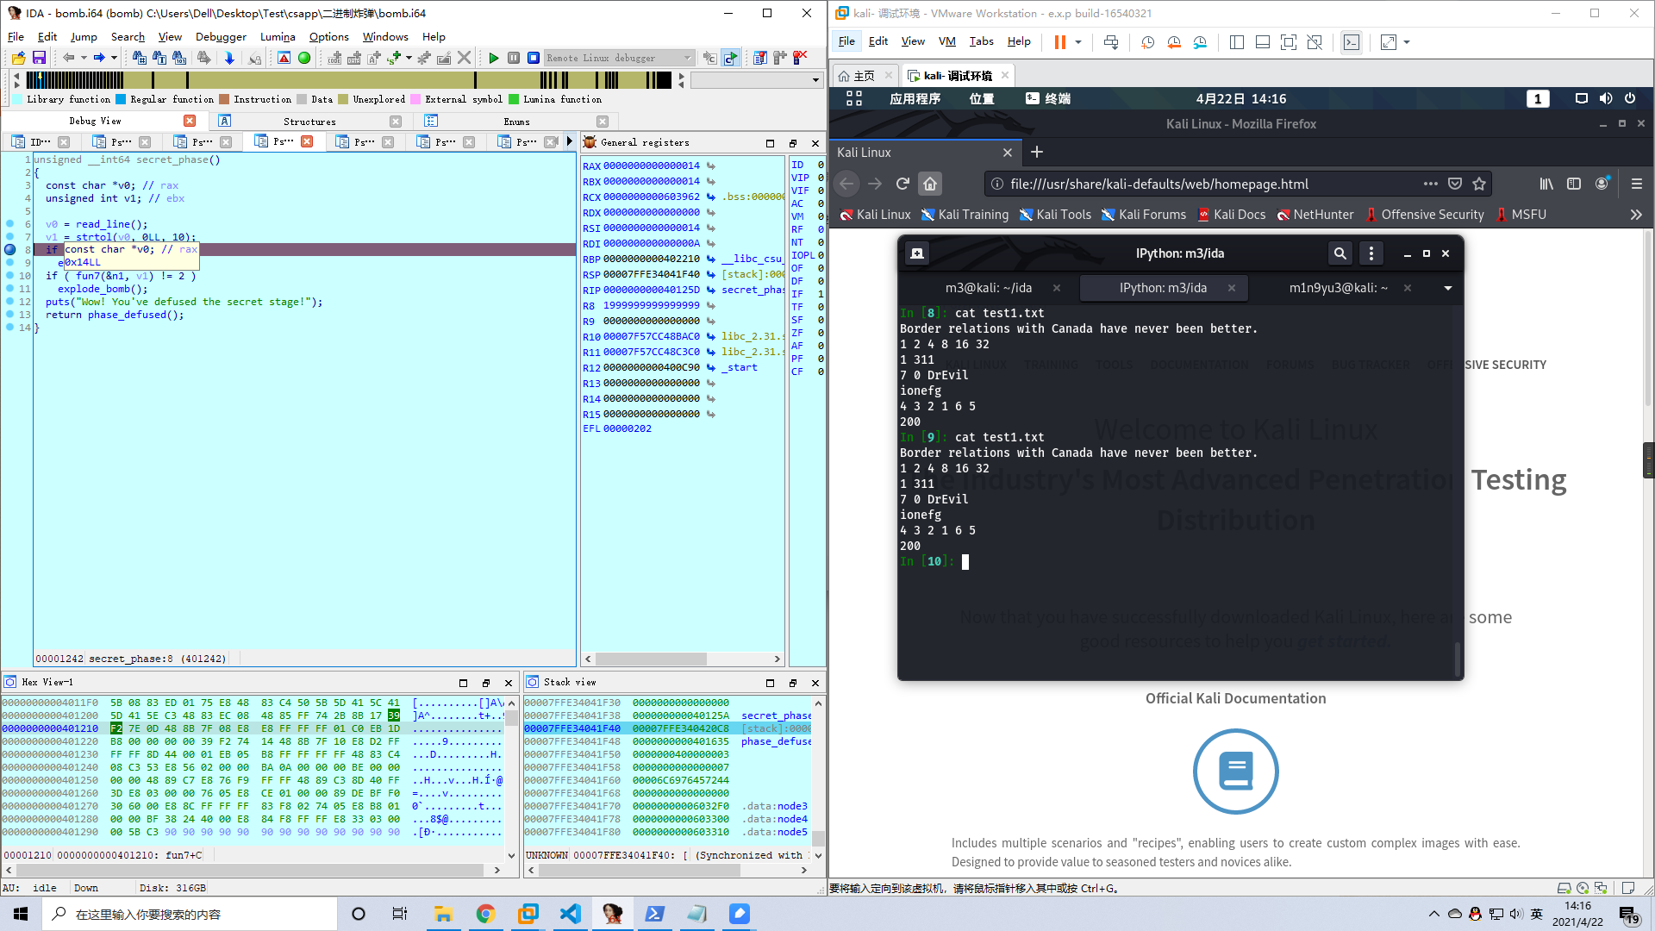Open the Kali Docs bookmark
This screenshot has width=1655, height=931.
click(1239, 215)
